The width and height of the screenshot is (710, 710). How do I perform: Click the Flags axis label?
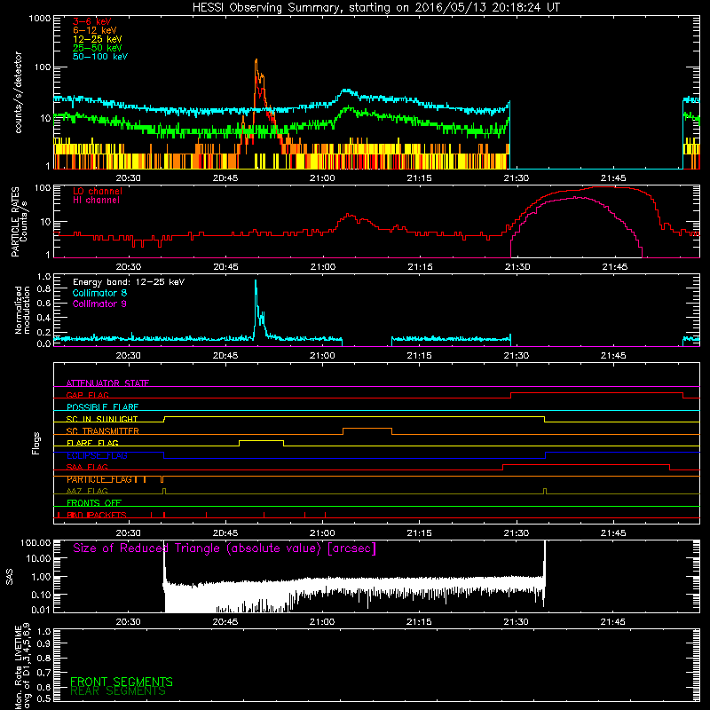36,443
